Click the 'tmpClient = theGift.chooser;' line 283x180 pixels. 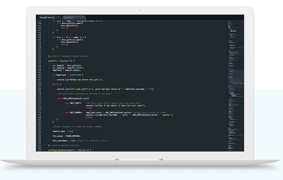tap(66, 70)
